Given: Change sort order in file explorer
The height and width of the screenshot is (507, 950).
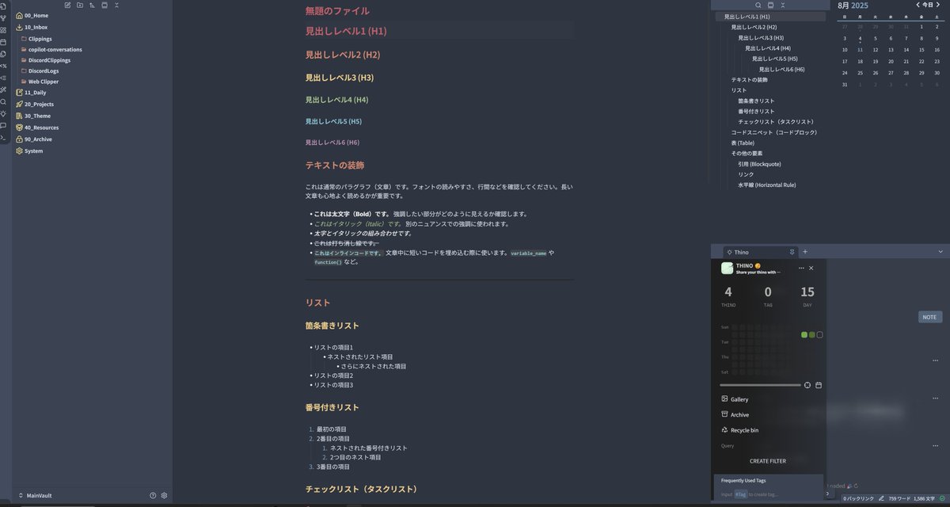Looking at the screenshot, I should [x=92, y=5].
